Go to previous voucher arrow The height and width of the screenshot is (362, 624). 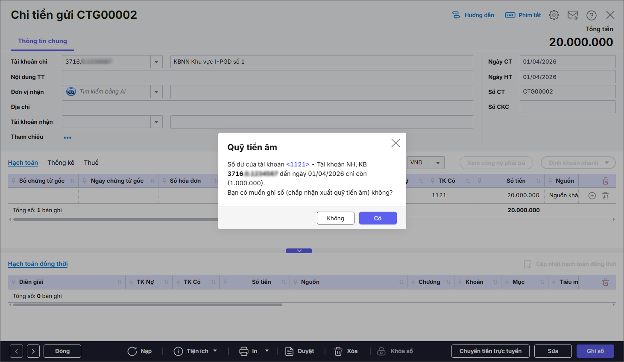[16, 351]
